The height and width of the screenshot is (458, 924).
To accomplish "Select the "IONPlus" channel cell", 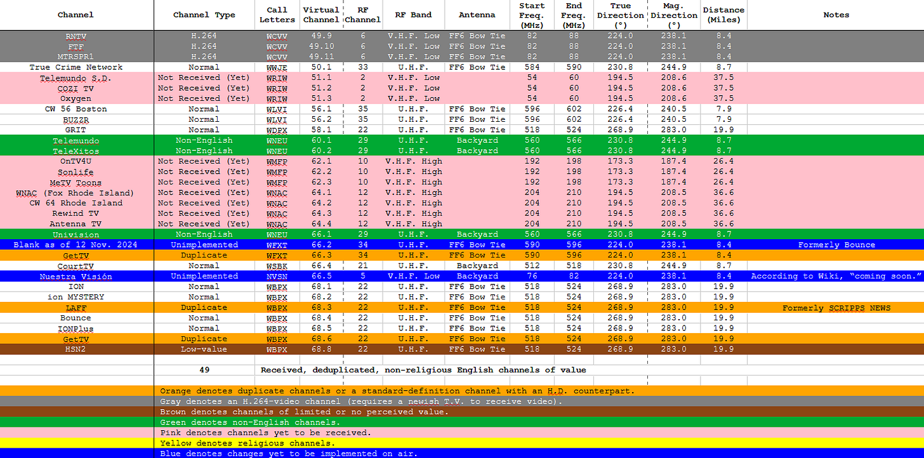I will pos(76,329).
